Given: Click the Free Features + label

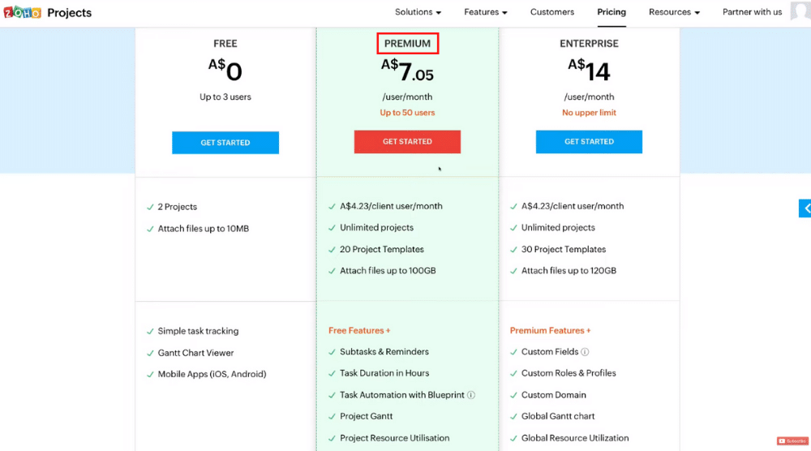Looking at the screenshot, I should tap(359, 330).
